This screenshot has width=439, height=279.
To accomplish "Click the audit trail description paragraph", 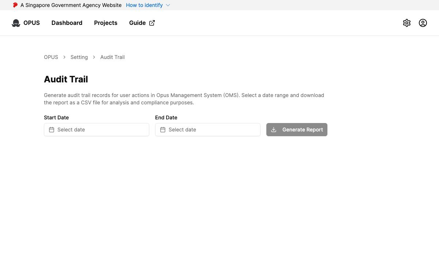I will point(184,99).
